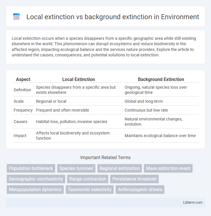This screenshot has width=211, height=216.
Task: Click the cell 'Maintains ecological balance over time'
Action: [161, 136]
